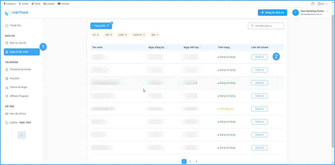335x165 pixels.
Task: Open the Youtube social link
Action: click(x=64, y=4)
